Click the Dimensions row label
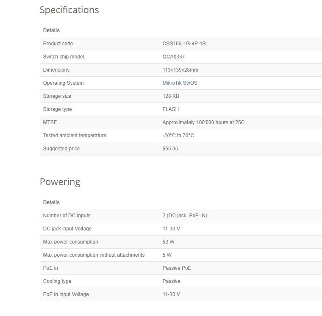This screenshot has width=322, height=316. point(56,70)
